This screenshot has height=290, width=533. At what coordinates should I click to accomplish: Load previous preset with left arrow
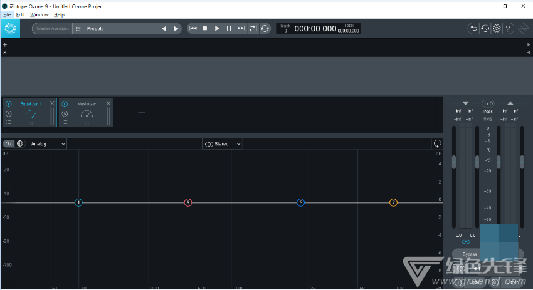point(164,29)
